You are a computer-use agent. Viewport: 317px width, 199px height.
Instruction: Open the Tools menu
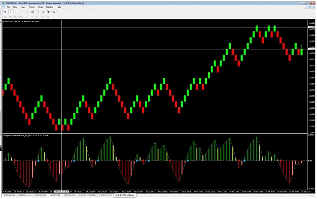click(40, 7)
